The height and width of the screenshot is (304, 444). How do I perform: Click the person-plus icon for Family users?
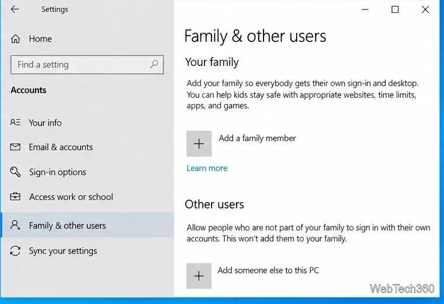(x=15, y=225)
